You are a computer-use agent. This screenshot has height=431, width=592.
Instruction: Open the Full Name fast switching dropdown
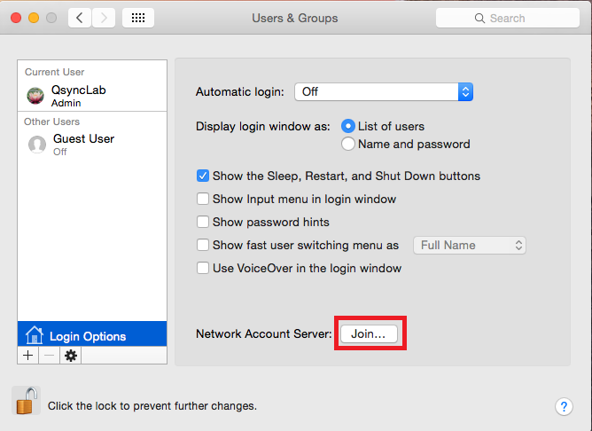tap(470, 245)
